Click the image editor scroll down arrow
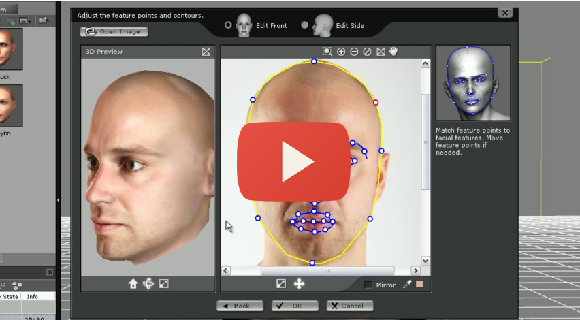This screenshot has height=320, width=580. pos(425,261)
